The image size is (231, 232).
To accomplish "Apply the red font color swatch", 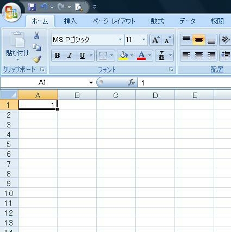I will pyautogui.click(x=141, y=56).
